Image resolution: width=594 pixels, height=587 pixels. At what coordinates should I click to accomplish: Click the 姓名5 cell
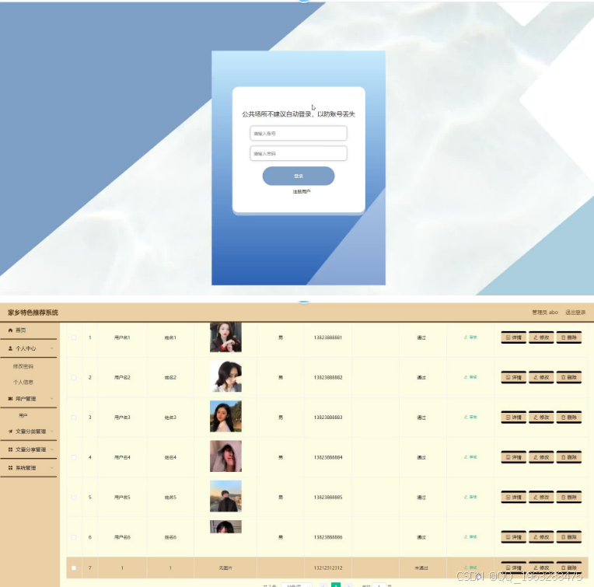click(170, 498)
